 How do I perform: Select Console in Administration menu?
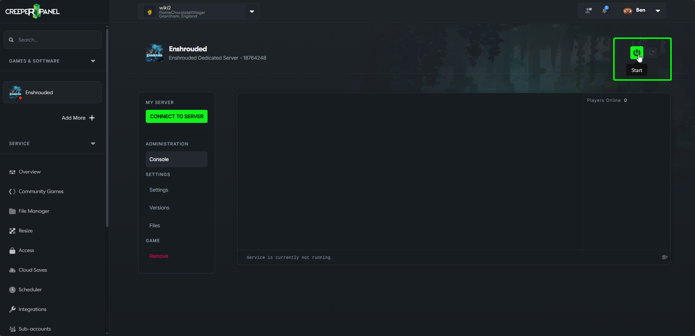click(177, 159)
